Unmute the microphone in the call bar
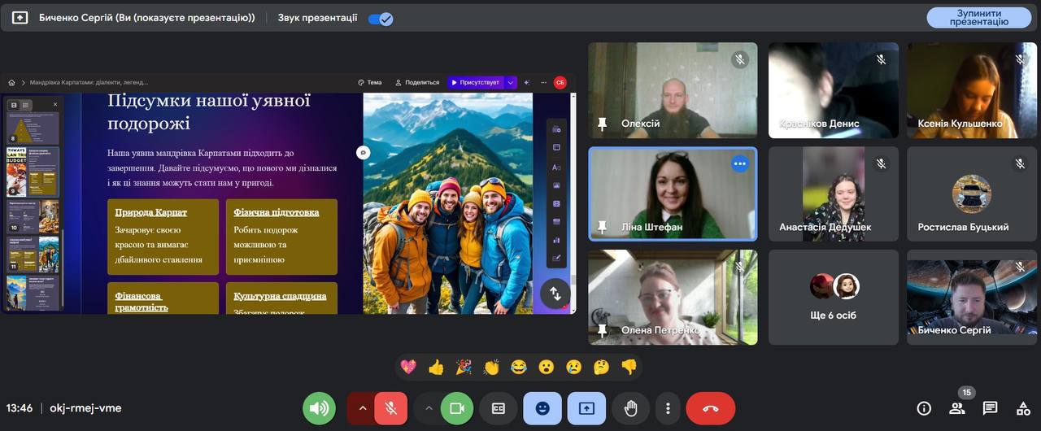Screen dimensions: 1041x431 point(391,408)
